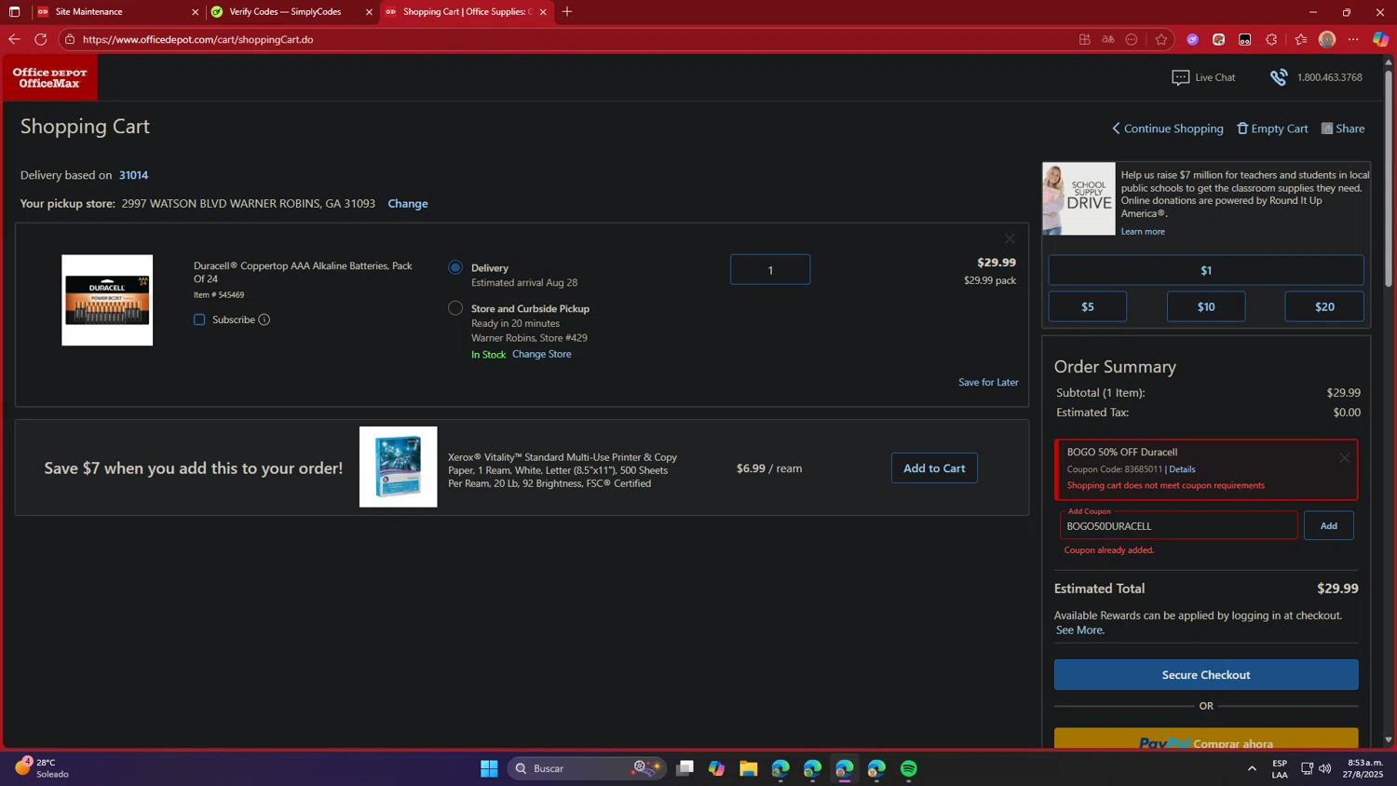
Task: Open File Explorer from taskbar
Action: click(749, 768)
